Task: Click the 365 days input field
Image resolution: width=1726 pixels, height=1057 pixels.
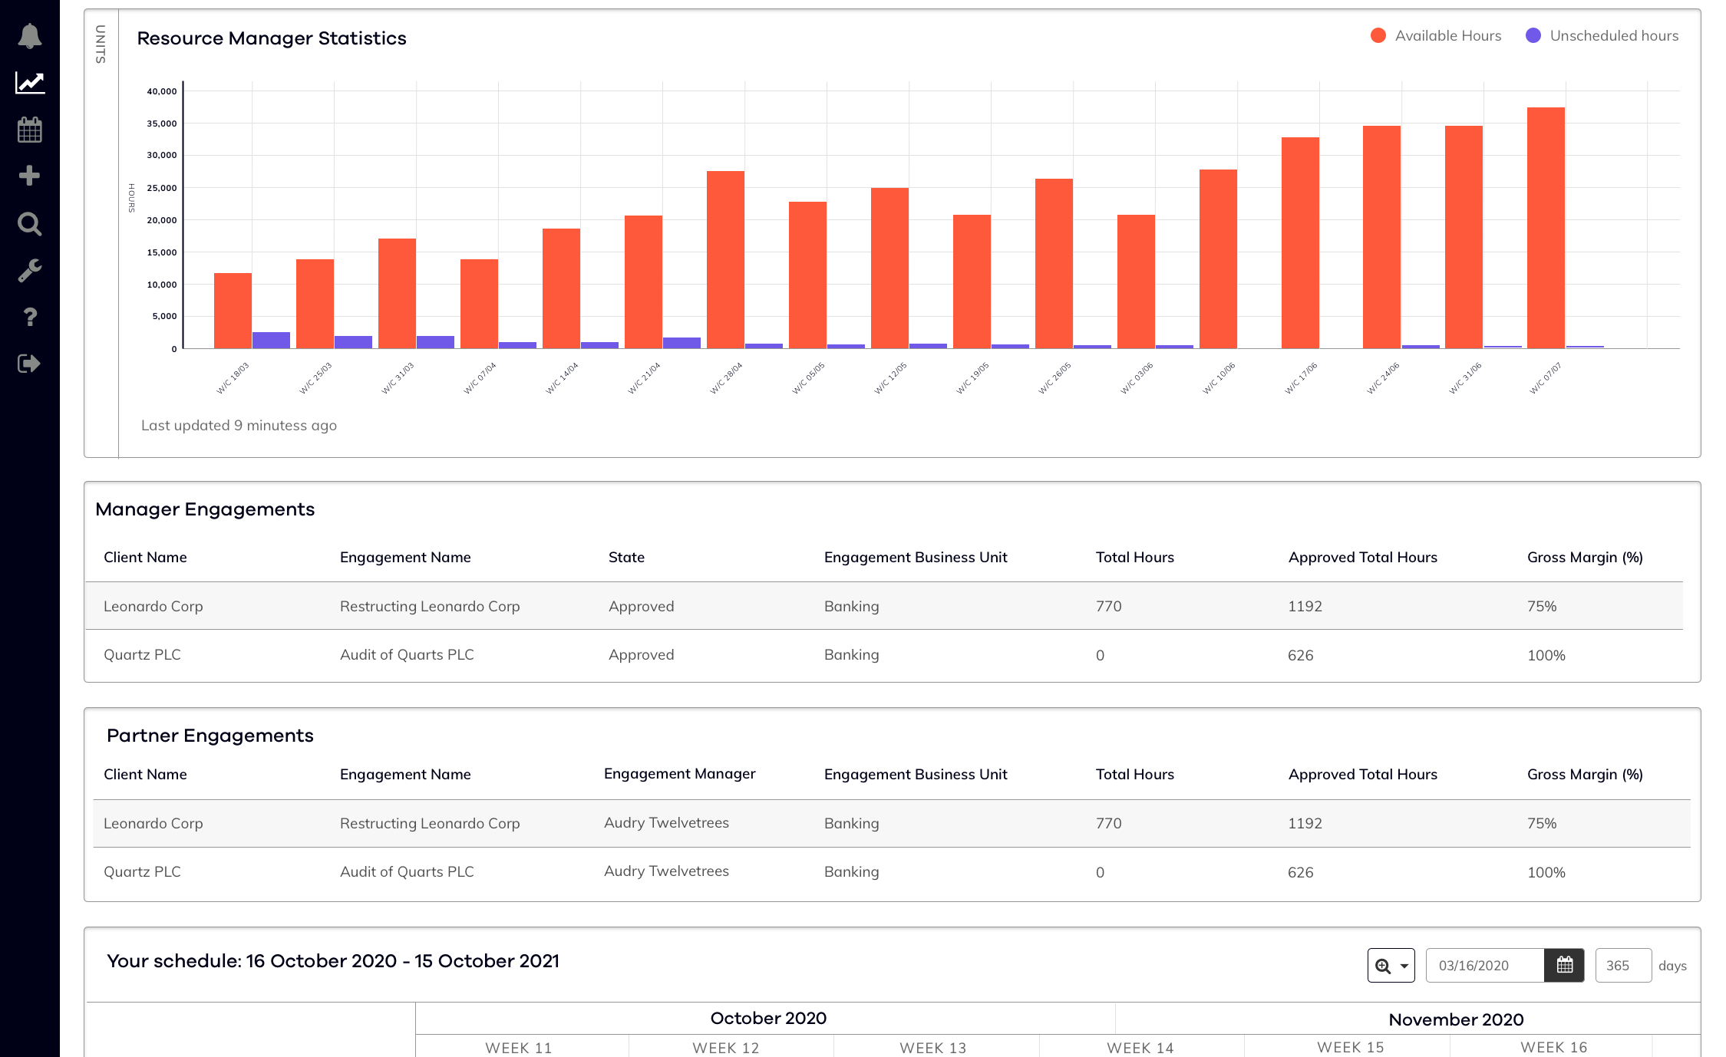Action: point(1622,965)
